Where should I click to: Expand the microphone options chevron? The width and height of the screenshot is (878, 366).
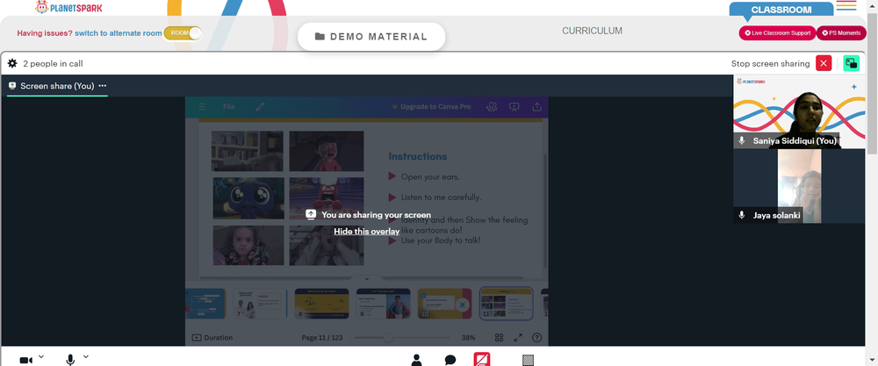(x=86, y=356)
